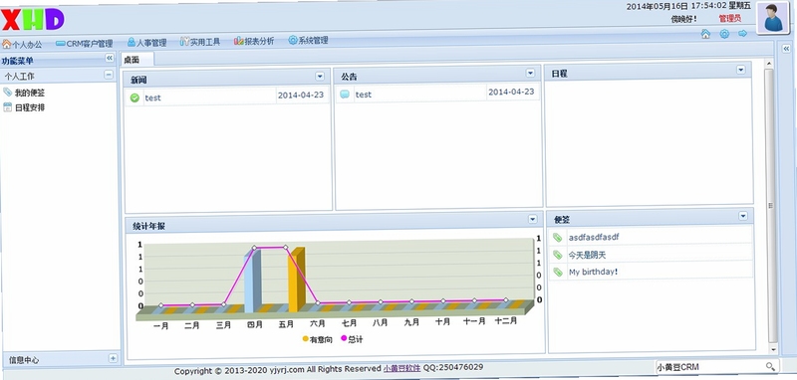Toggle the 公告 panel dropdown arrow

[530, 73]
